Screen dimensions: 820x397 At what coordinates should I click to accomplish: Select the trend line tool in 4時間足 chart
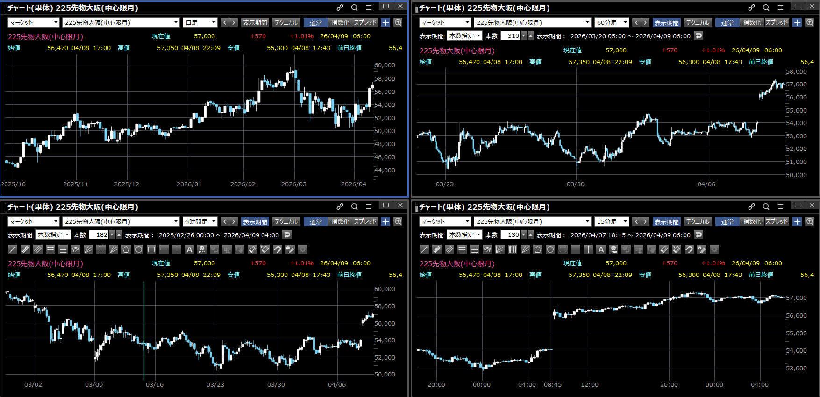(13, 249)
